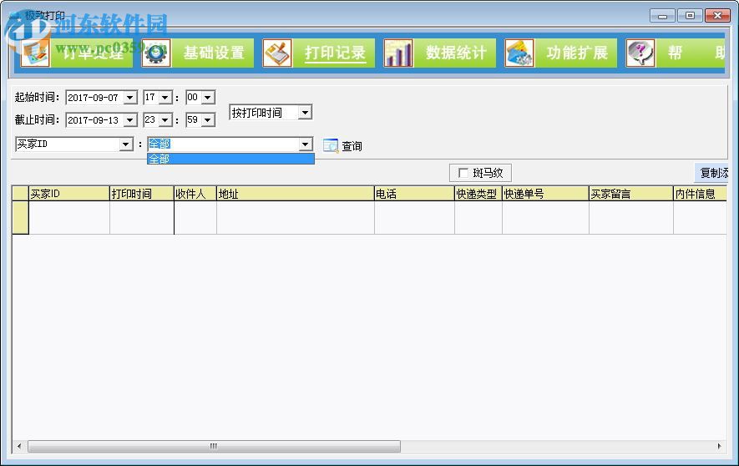Image resolution: width=739 pixels, height=466 pixels.
Task: Click the 基础设置 gear icon
Action: 156,53
